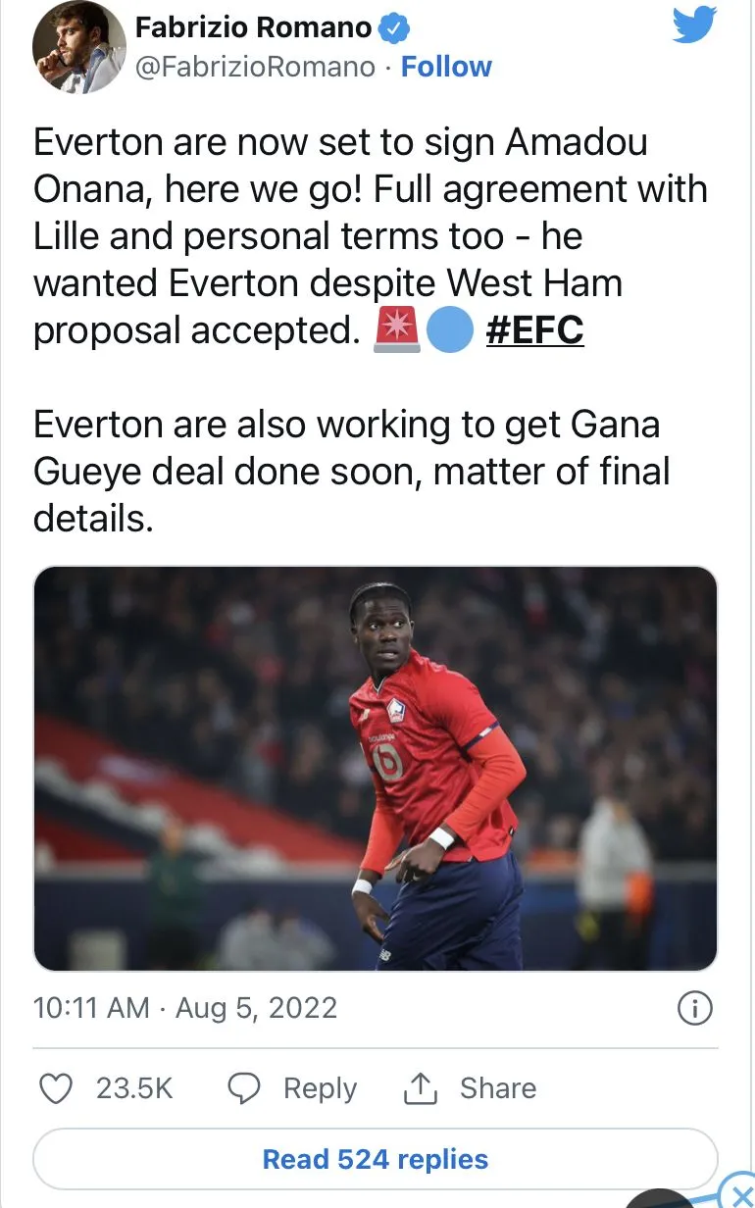
Task: Open the @FabrizioRomano handle link
Action: (254, 67)
